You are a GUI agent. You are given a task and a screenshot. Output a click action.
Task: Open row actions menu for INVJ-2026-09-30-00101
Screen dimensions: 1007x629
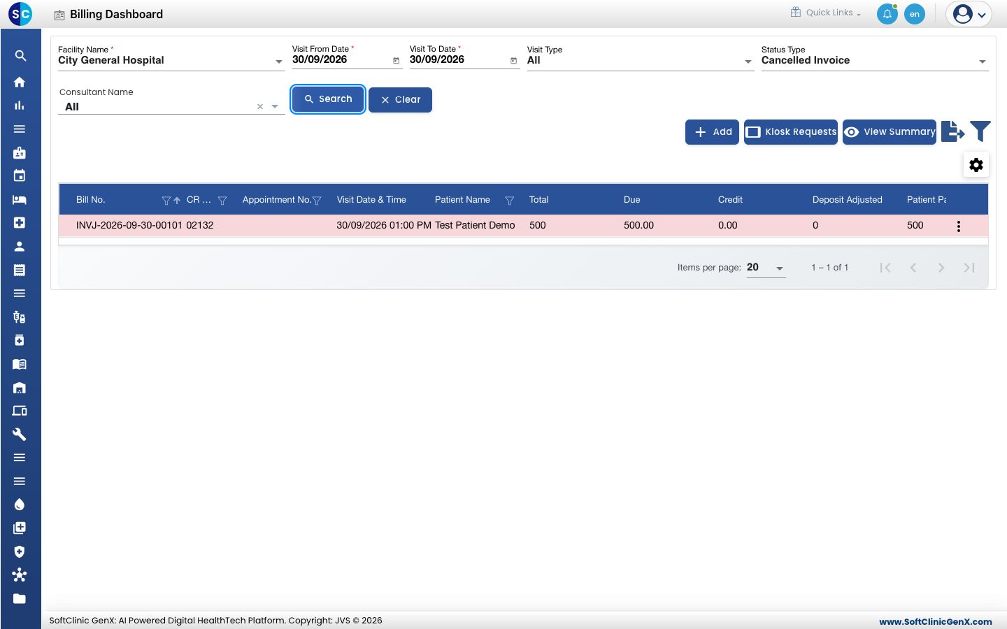point(959,226)
